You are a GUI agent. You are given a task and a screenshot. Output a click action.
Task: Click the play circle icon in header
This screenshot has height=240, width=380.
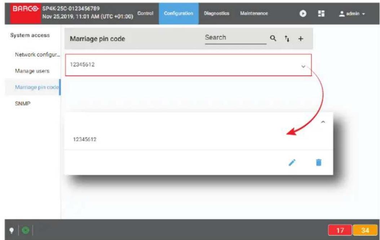pos(303,14)
